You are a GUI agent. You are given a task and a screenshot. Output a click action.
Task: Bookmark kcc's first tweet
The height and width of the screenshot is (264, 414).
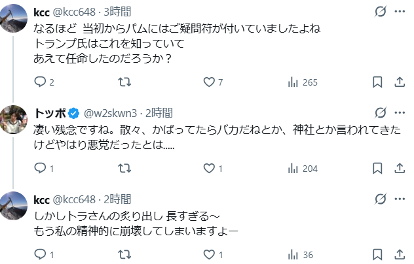click(377, 82)
